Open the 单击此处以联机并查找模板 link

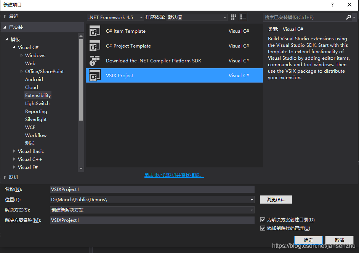click(x=174, y=175)
